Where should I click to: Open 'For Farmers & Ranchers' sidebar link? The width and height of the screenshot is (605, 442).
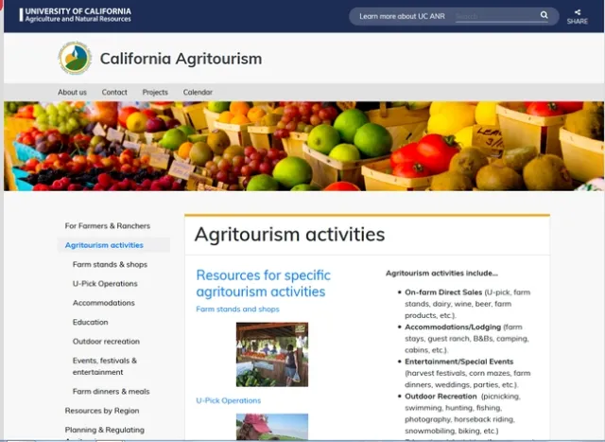point(107,225)
